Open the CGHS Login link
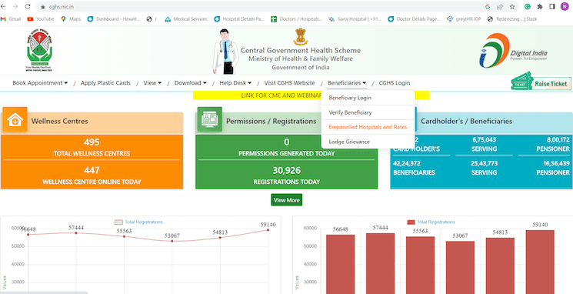The image size is (573, 294). [395, 83]
